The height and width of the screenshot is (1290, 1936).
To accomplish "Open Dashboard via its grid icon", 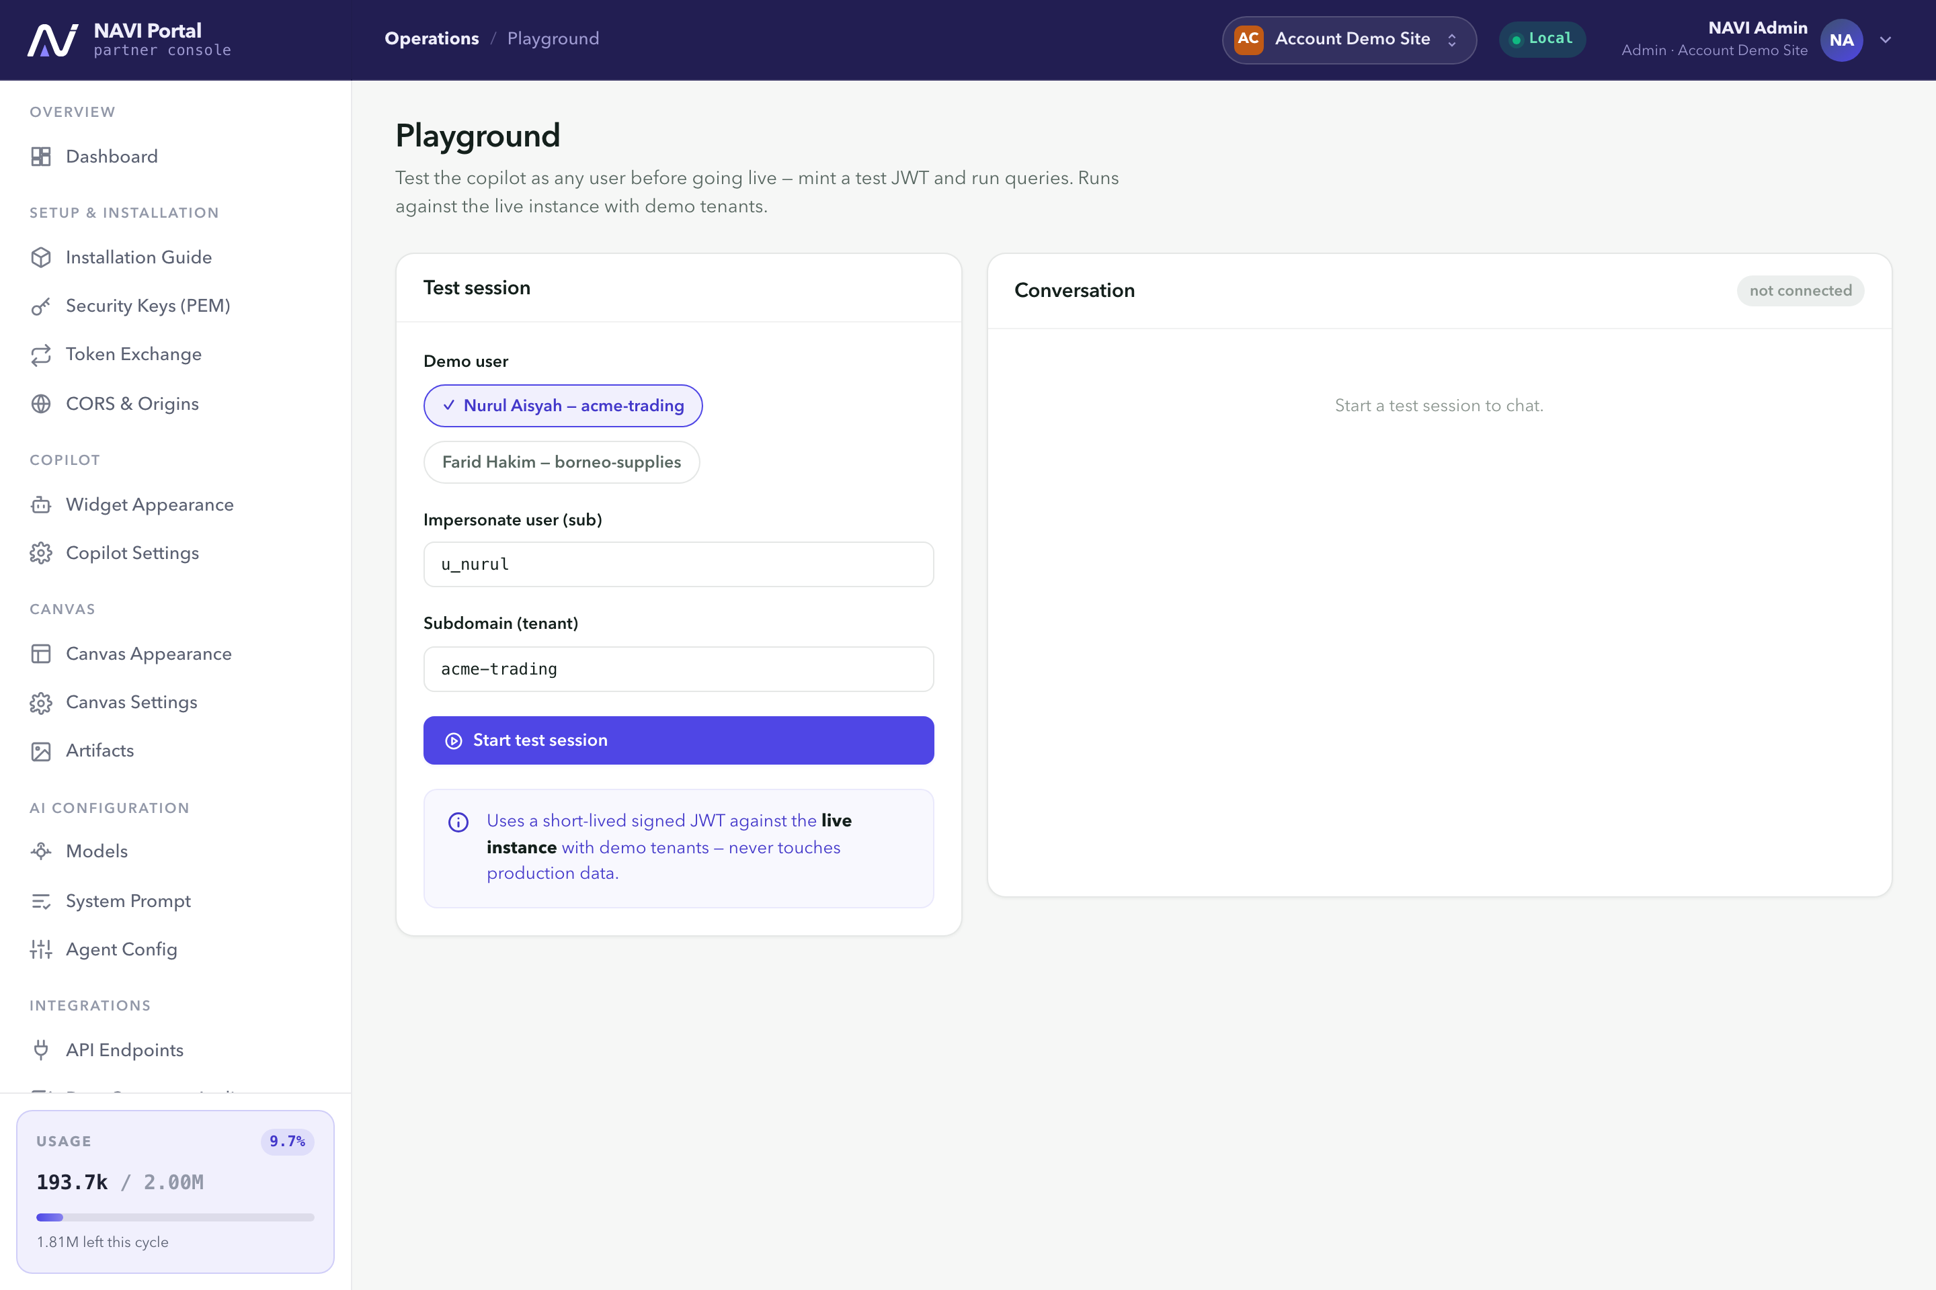I will pos(41,157).
